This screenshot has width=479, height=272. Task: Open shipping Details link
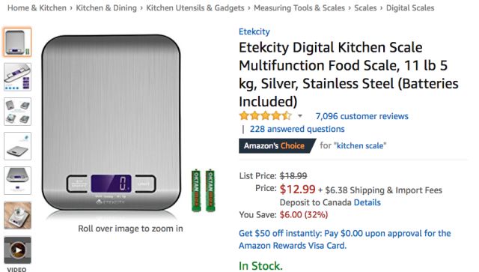[367, 202]
